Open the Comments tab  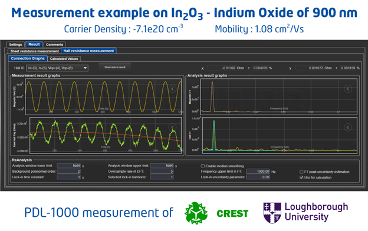pyautogui.click(x=54, y=45)
